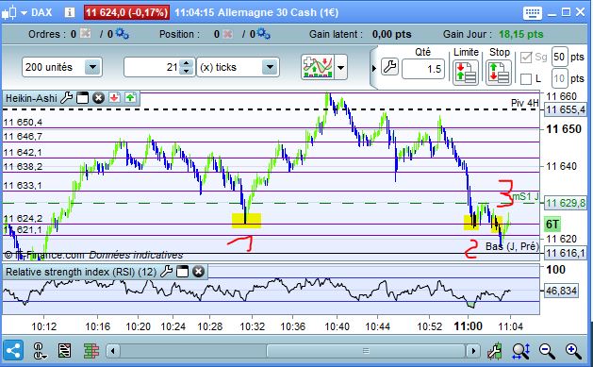The height and width of the screenshot is (367, 593).
Task: Click the Gain latent 0,00 pts value
Action: click(391, 34)
